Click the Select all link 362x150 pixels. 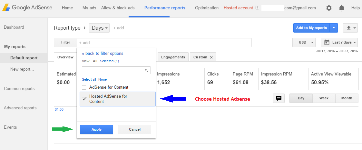point(89,79)
